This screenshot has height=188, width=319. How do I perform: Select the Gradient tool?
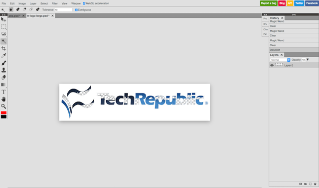point(3,85)
